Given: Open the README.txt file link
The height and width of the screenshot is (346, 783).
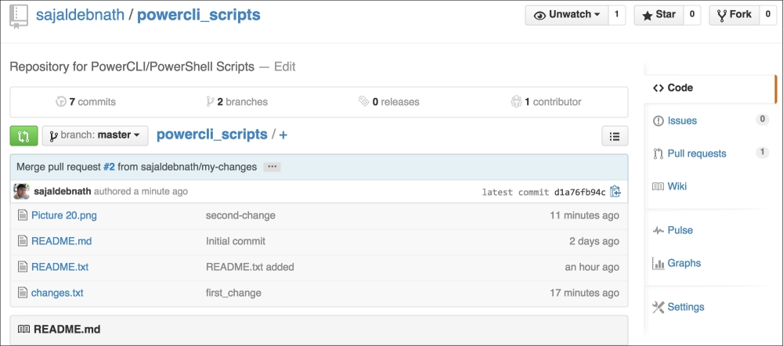Looking at the screenshot, I should point(60,267).
